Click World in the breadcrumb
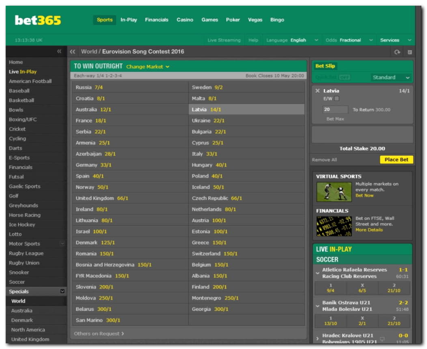The width and height of the screenshot is (427, 349). coord(89,52)
